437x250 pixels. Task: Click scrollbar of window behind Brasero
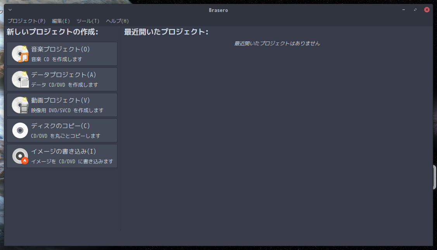[435, 177]
